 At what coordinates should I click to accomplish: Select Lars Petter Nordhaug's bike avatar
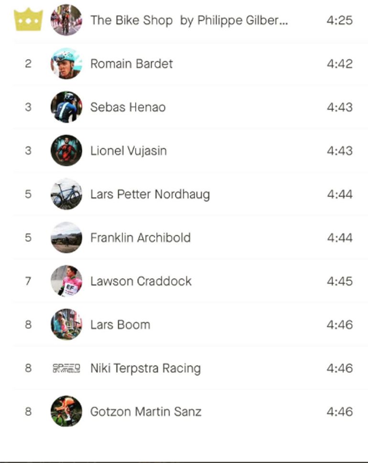click(66, 194)
